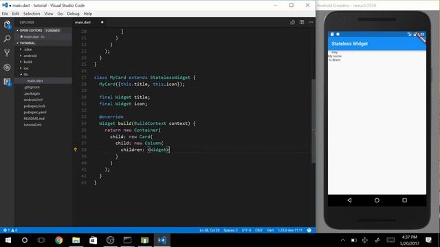This screenshot has width=440, height=247.
Task: Click the @override annotation on line 33
Action: [x=111, y=117]
